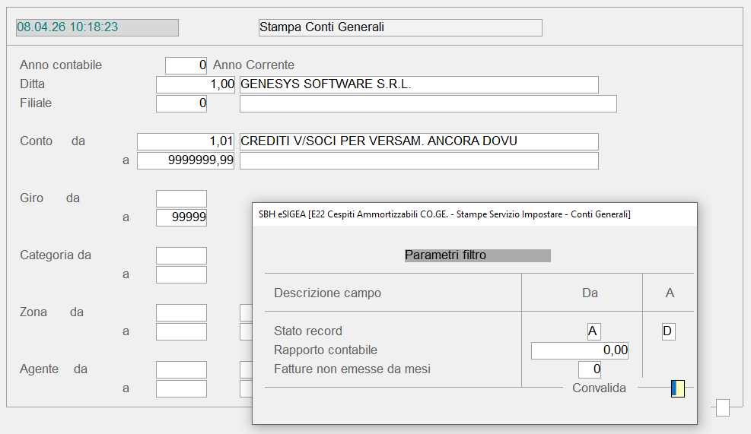
Task: Click the CREDITI V/SOCI description field
Action: 418,141
